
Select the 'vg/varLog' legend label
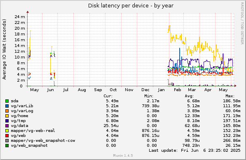(22, 111)
